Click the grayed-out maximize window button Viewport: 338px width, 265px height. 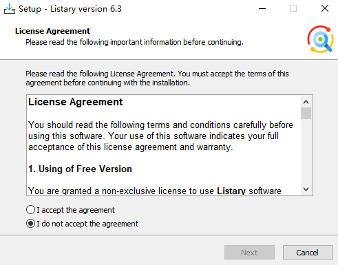click(x=293, y=9)
